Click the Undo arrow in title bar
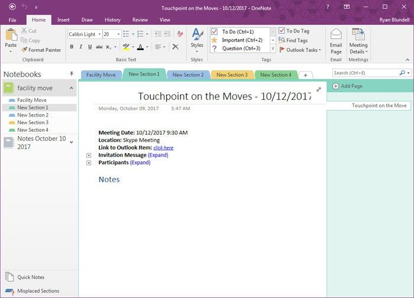 click(x=25, y=7)
